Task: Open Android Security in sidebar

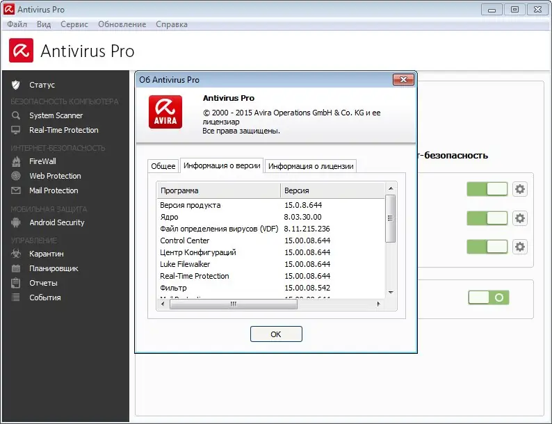Action: click(57, 222)
